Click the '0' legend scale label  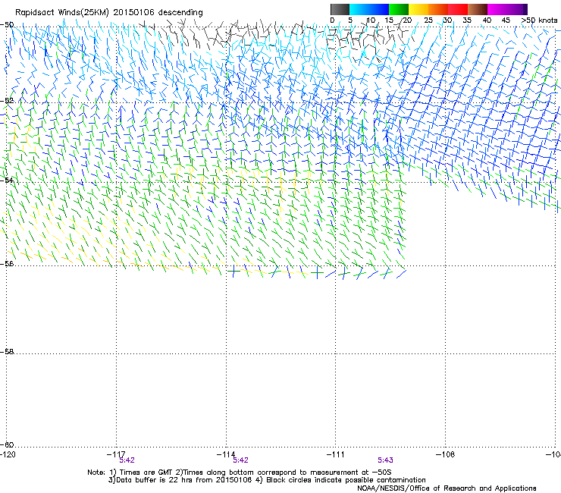(332, 20)
